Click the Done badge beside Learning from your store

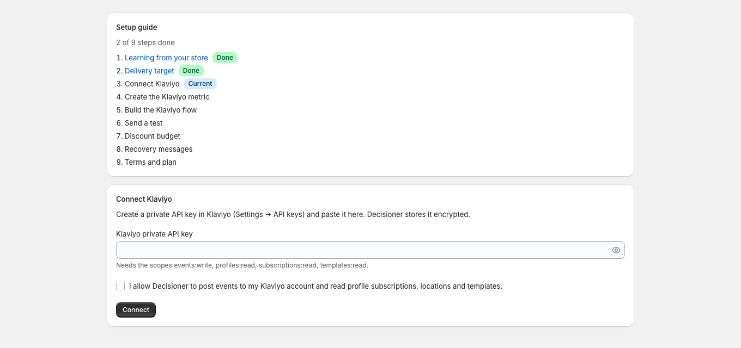click(225, 58)
